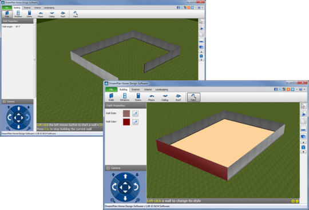Click the left yellow arrow in front window hint bar
The width and height of the screenshot is (309, 210).
point(293,201)
